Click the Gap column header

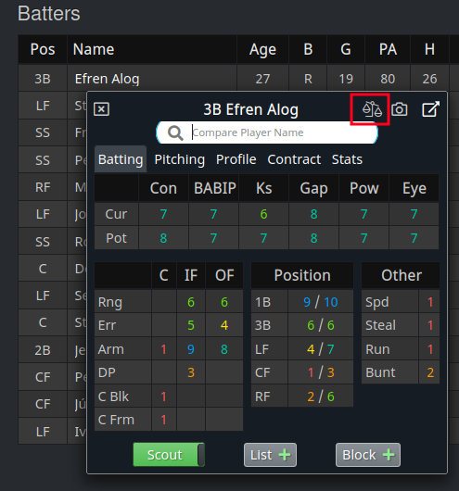tap(313, 188)
